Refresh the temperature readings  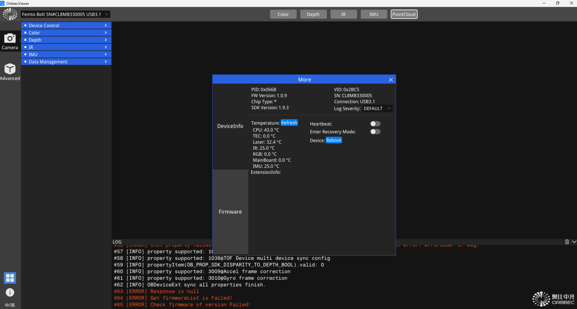289,123
